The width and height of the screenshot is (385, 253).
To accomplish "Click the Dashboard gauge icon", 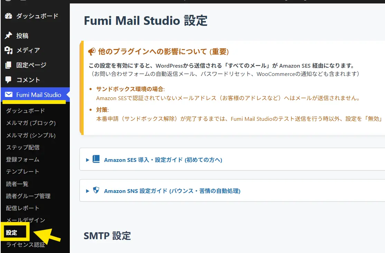I will point(9,16).
